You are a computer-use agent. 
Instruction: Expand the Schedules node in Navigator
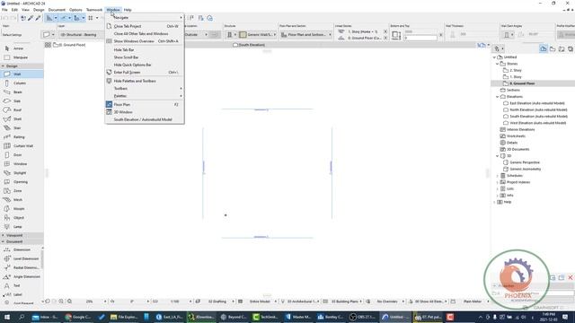pyautogui.click(x=498, y=176)
